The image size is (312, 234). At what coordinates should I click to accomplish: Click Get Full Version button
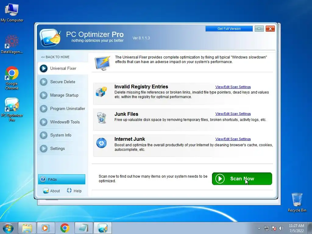229,29
